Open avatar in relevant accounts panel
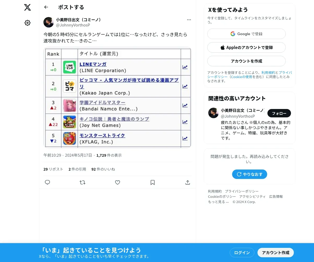This screenshot has width=314, height=262. [214, 113]
